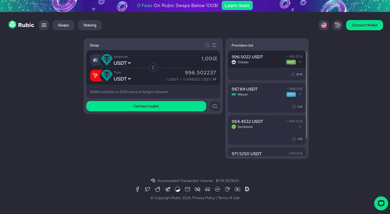Open the hamburger menu next to Rubic

coord(44,25)
